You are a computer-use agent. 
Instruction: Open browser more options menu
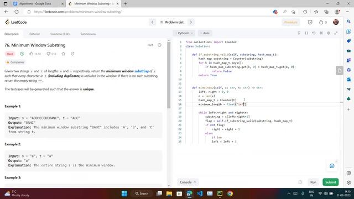click(347, 12)
